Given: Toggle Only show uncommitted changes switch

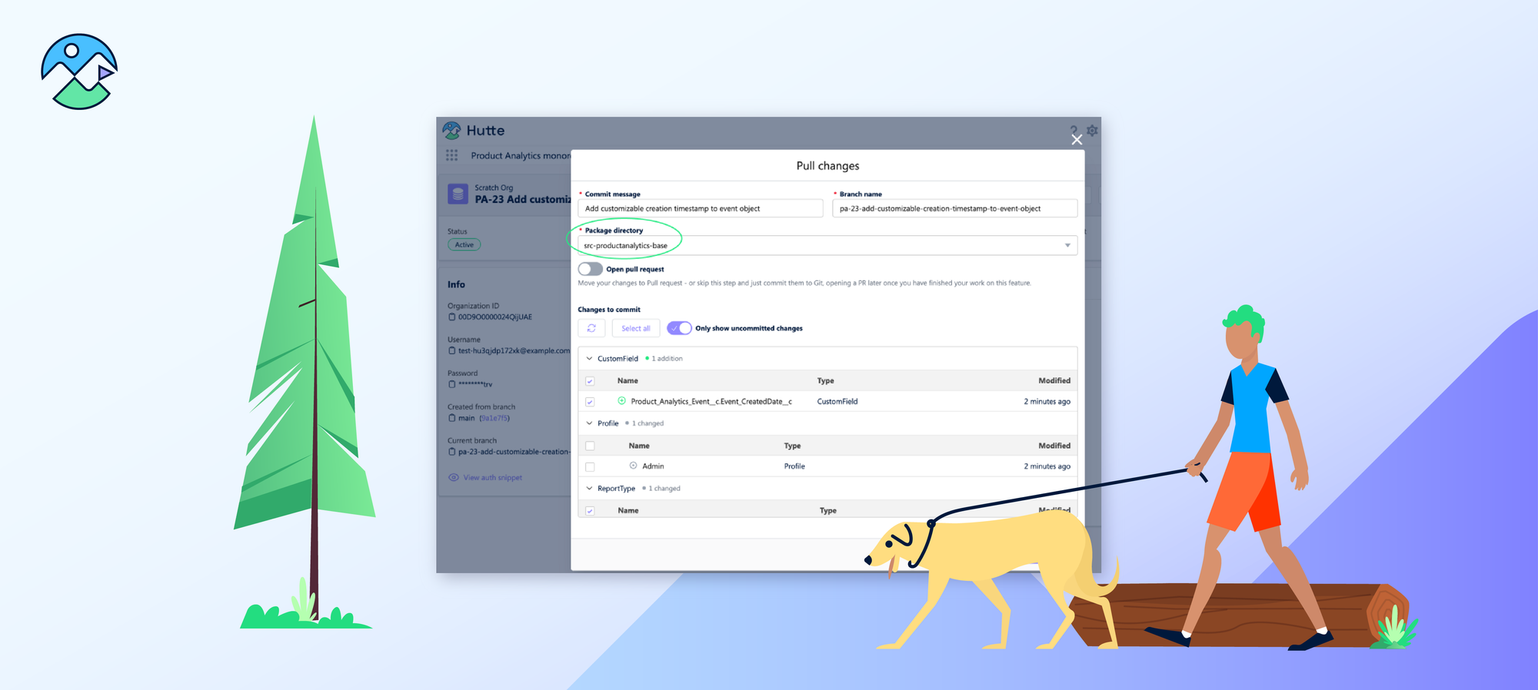Looking at the screenshot, I should coord(679,328).
